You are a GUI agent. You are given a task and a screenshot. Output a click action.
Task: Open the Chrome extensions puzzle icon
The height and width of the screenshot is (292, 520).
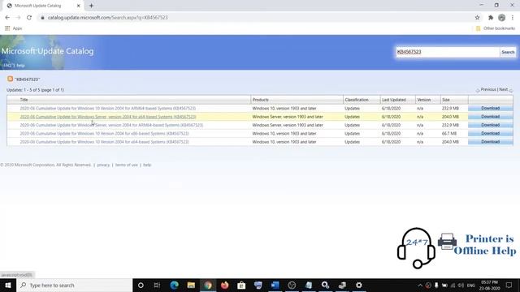tap(491, 18)
